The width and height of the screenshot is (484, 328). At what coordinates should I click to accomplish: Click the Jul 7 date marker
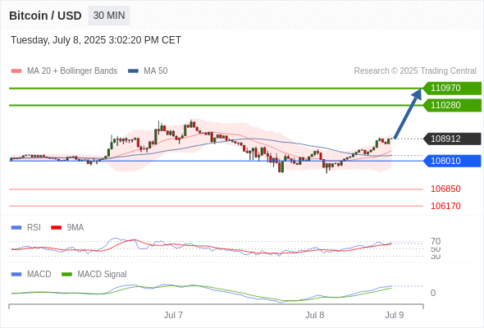[x=173, y=315]
